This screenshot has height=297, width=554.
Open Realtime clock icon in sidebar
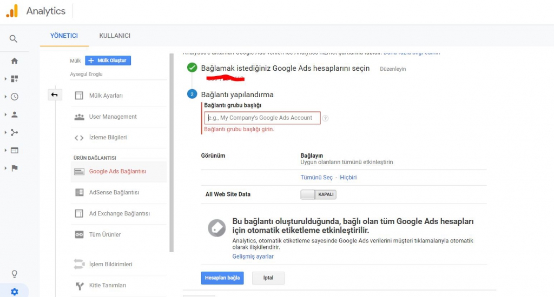coord(14,97)
